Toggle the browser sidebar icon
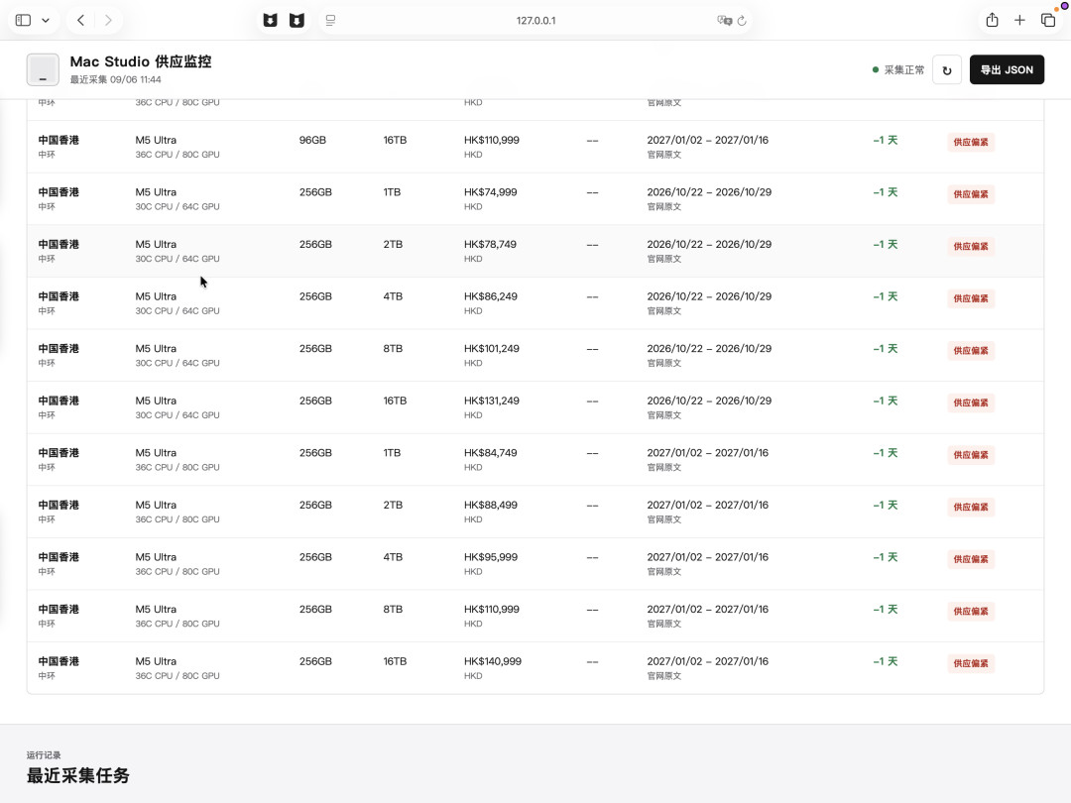Screen dimensions: 1071x803 (23, 21)
